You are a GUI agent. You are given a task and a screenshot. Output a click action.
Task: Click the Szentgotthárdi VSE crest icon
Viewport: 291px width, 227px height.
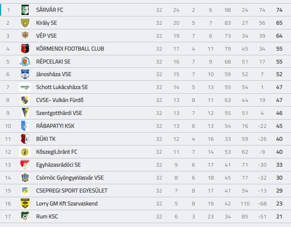[25, 113]
